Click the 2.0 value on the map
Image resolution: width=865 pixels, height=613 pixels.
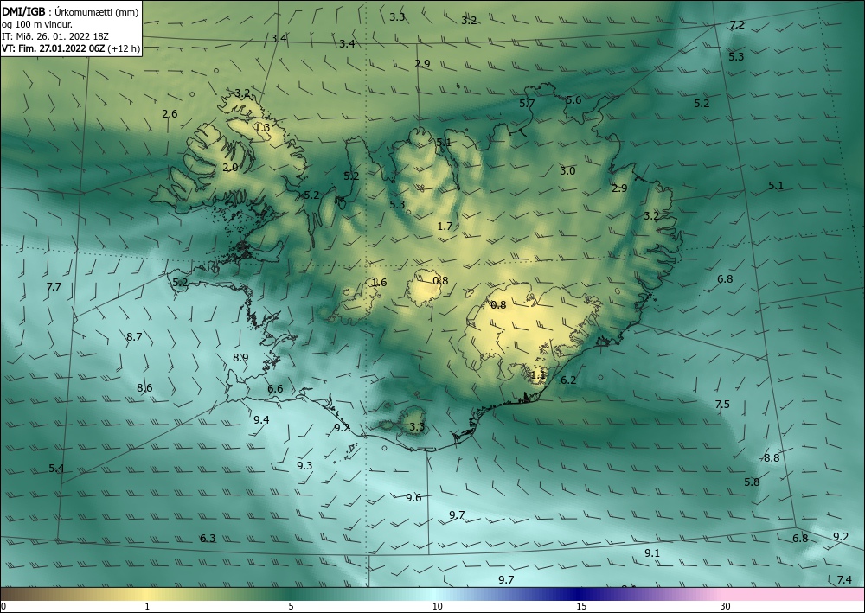[230, 168]
